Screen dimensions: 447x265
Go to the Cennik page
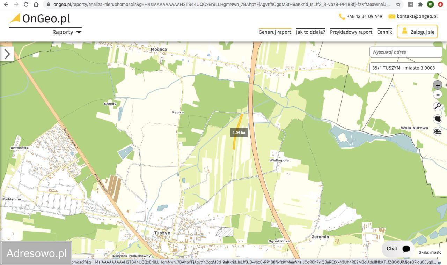(x=384, y=32)
